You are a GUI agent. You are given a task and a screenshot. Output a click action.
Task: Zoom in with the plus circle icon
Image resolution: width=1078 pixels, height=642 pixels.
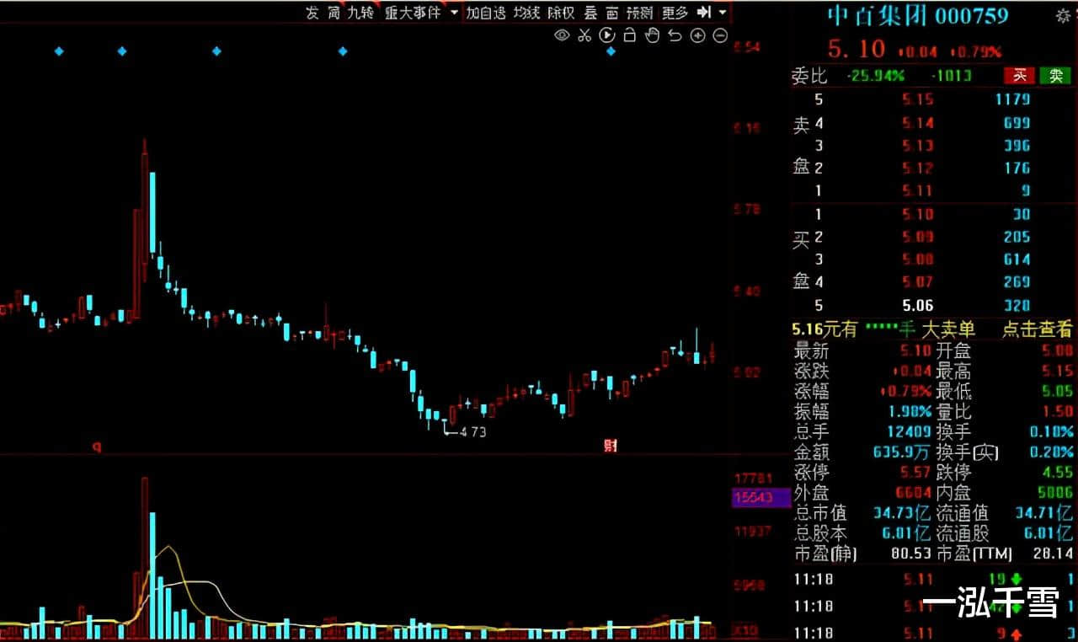[697, 35]
